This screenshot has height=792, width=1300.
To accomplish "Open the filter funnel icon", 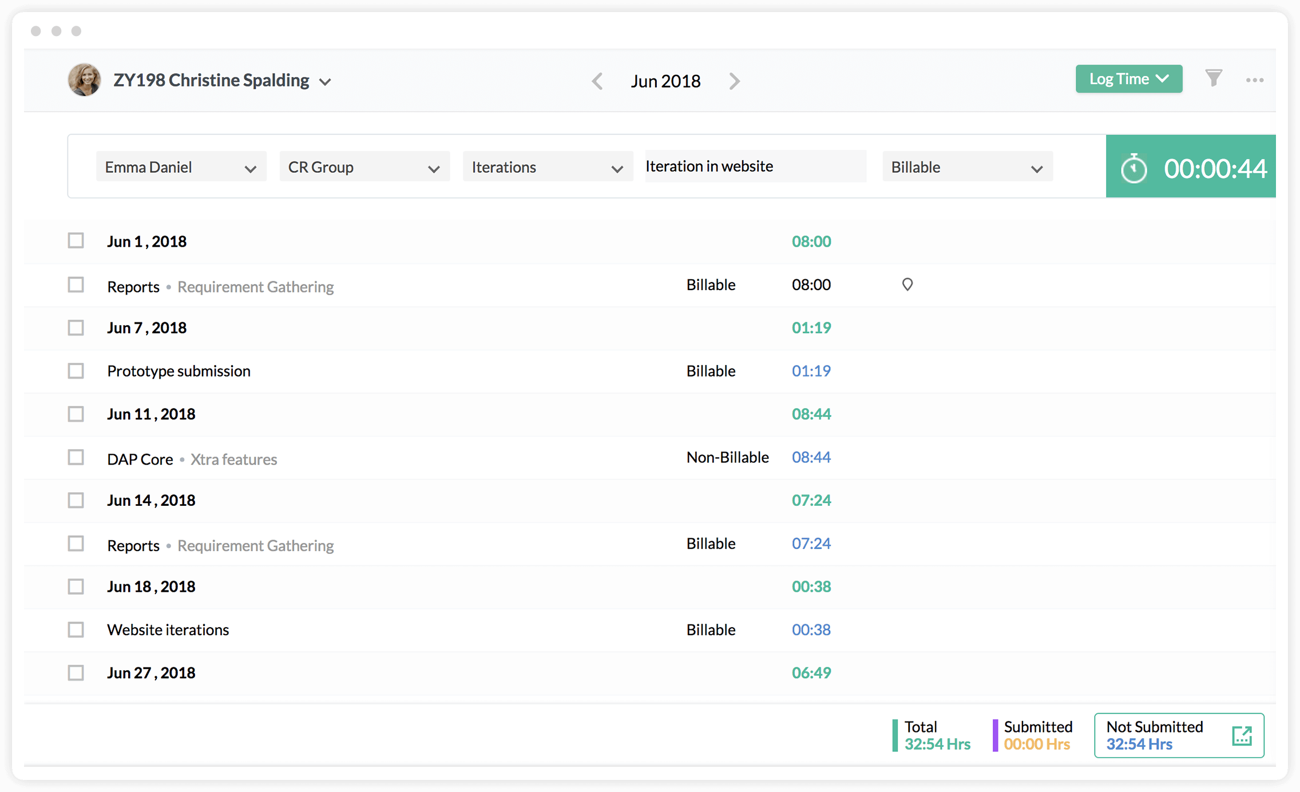I will pyautogui.click(x=1213, y=78).
